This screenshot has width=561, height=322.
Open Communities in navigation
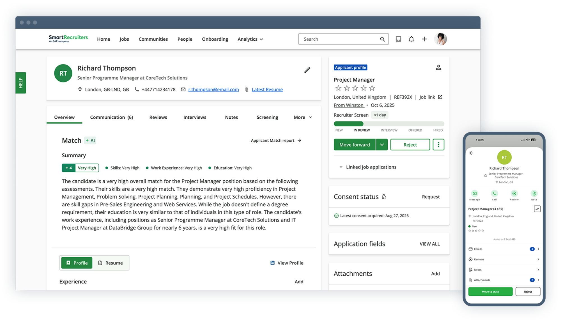tap(153, 39)
